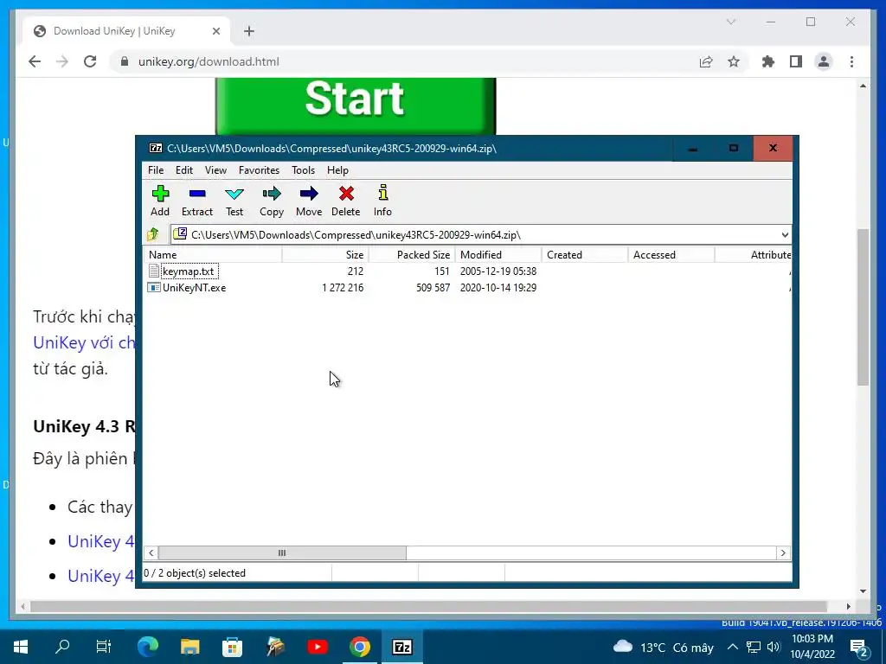
Task: Click the 7-Zip horizontal scrollbar thumb
Action: [x=282, y=552]
